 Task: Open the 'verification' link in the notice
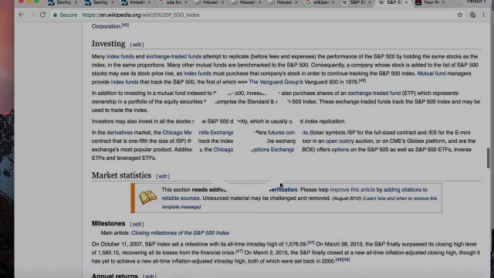(x=283, y=190)
